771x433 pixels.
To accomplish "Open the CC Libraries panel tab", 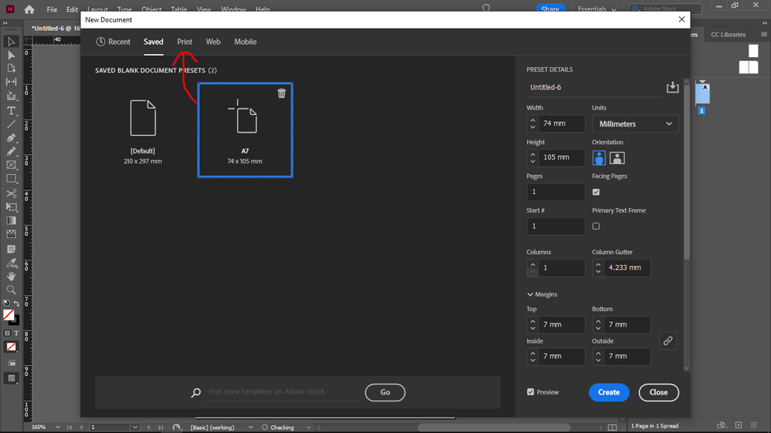I will pyautogui.click(x=728, y=35).
